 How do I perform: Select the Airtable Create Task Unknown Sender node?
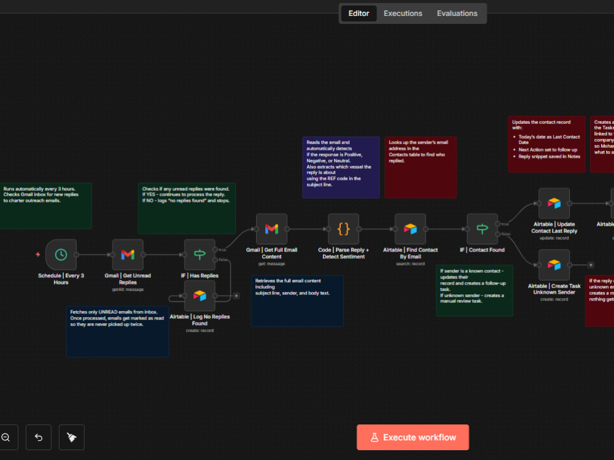point(554,265)
